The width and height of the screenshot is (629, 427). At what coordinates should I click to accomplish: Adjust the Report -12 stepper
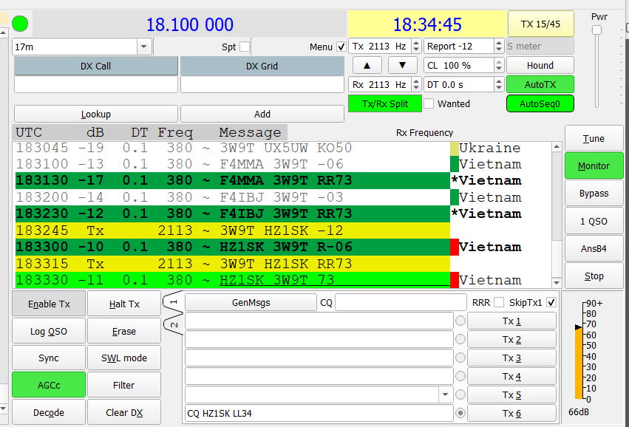[x=499, y=46]
